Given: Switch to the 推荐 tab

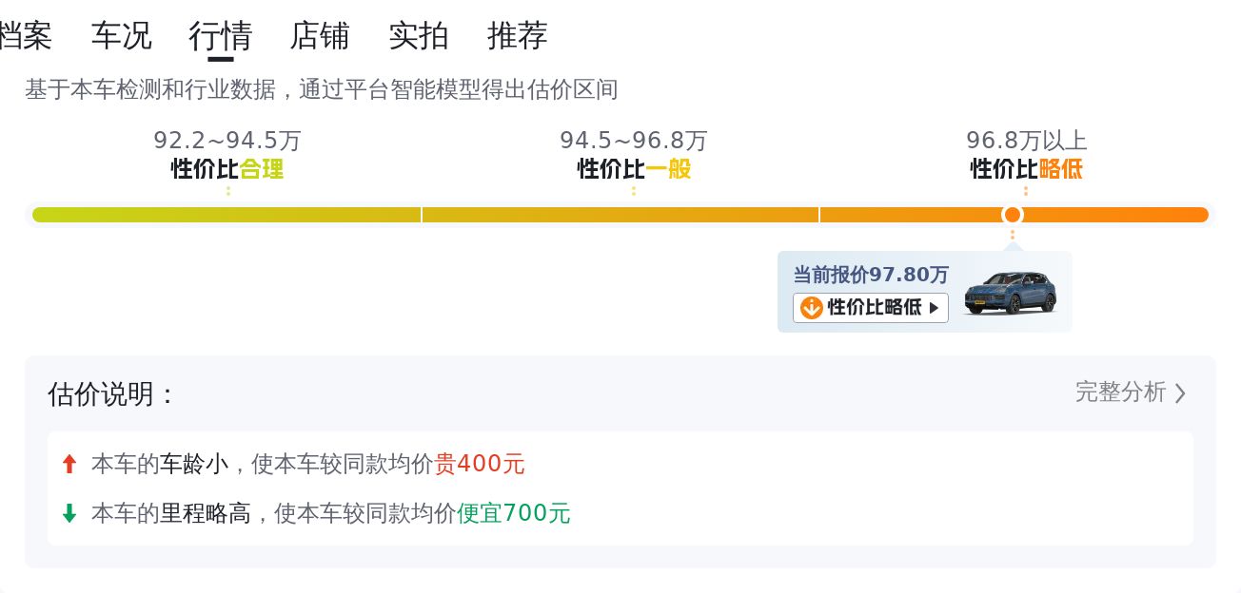Looking at the screenshot, I should (x=517, y=36).
